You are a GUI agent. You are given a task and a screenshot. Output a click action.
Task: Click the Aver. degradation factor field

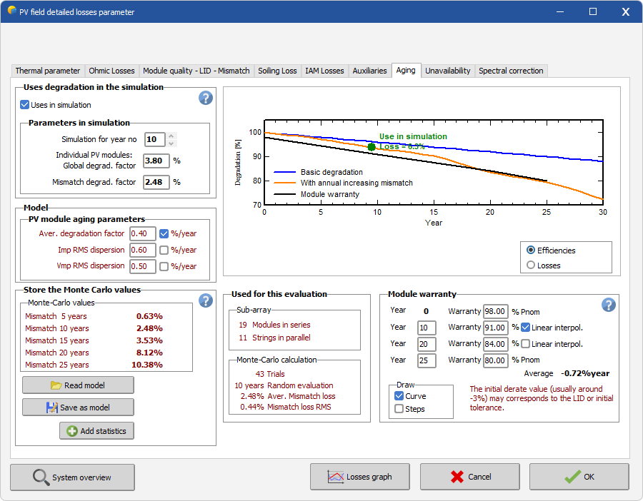tap(143, 233)
